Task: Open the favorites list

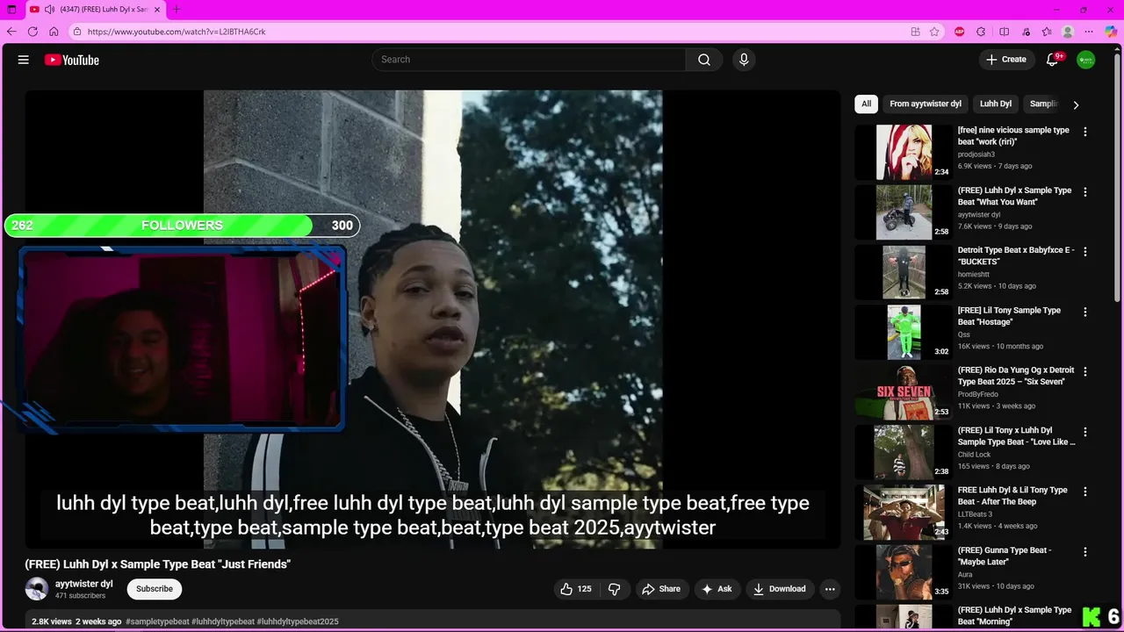Action: [1047, 32]
